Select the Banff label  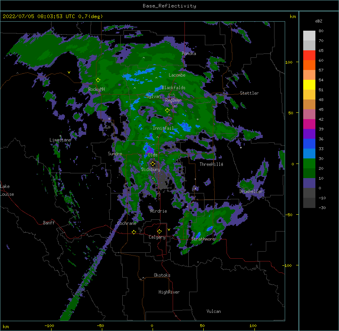click(49, 223)
